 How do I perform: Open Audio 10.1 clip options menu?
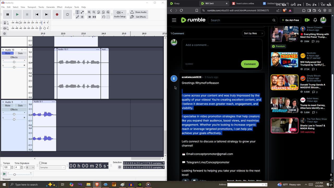(98, 49)
